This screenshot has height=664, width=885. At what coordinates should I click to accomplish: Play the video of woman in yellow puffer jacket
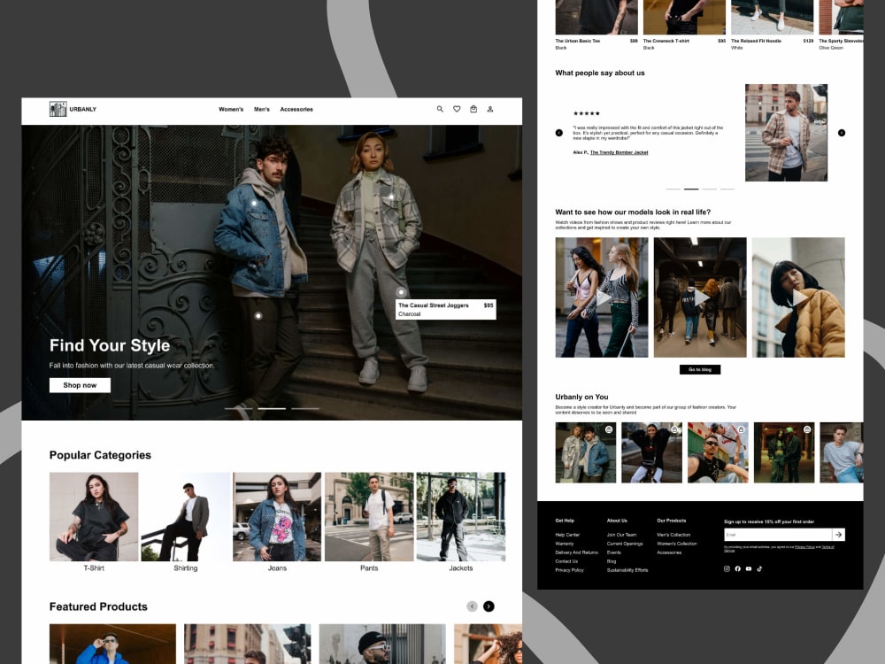click(798, 297)
